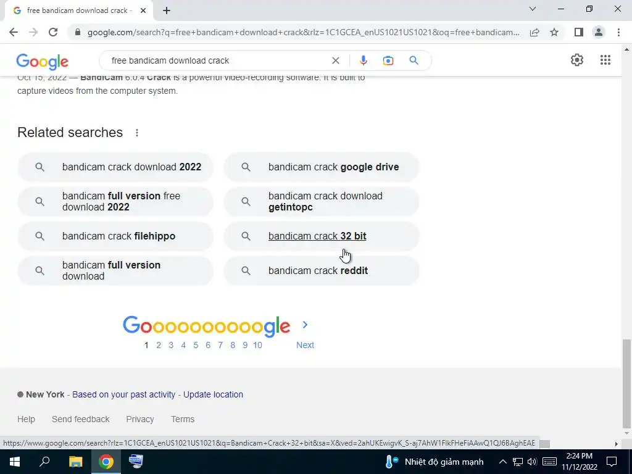Close the 'free bandicam download crack' tab
The height and width of the screenshot is (474, 632).
point(143,11)
